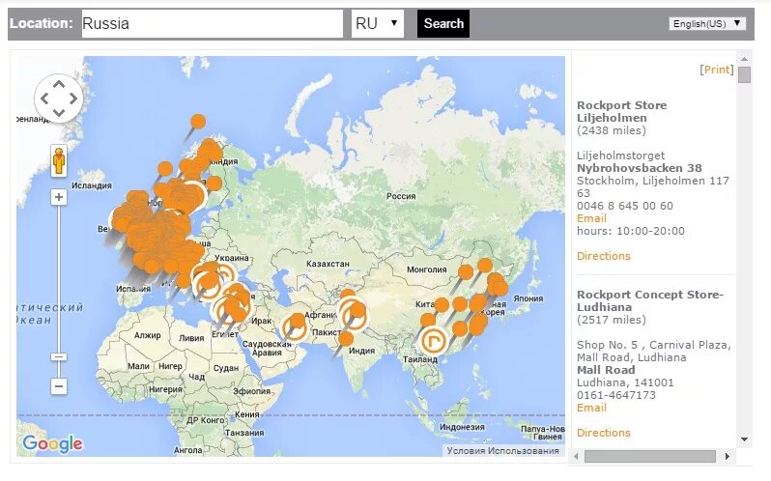This screenshot has width=771, height=481.
Task: Zoom in the map with plus button
Action: coord(59,197)
